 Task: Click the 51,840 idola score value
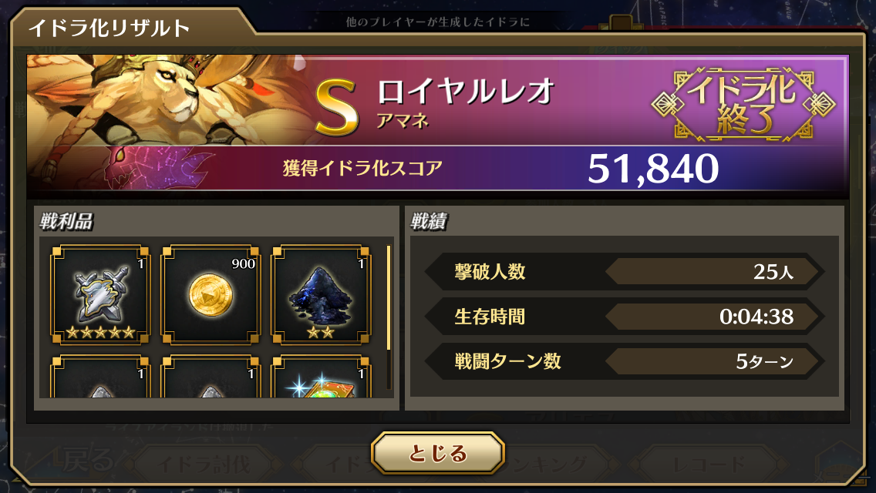coord(653,169)
